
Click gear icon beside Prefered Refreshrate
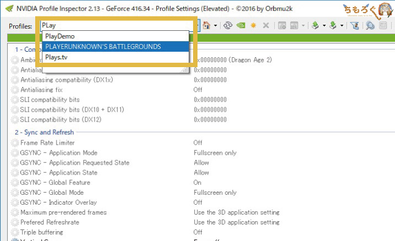pos(15,222)
